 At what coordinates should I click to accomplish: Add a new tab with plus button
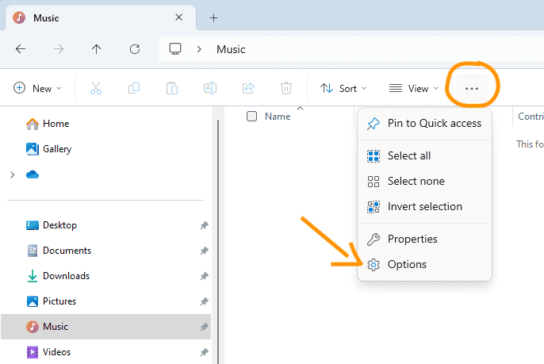click(x=214, y=17)
